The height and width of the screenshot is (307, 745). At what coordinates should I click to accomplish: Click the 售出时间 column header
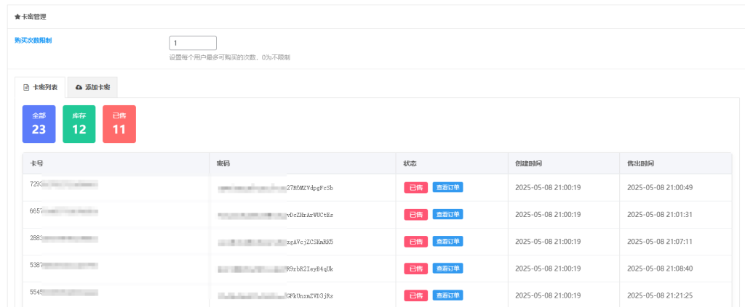pyautogui.click(x=640, y=163)
